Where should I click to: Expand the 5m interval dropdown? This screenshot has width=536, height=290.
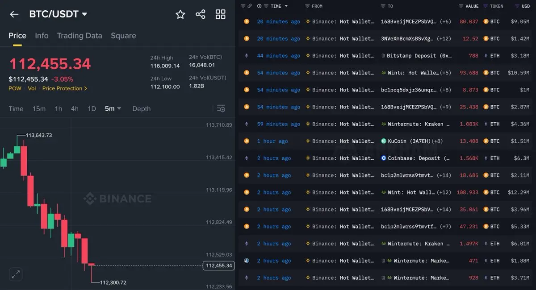point(113,108)
